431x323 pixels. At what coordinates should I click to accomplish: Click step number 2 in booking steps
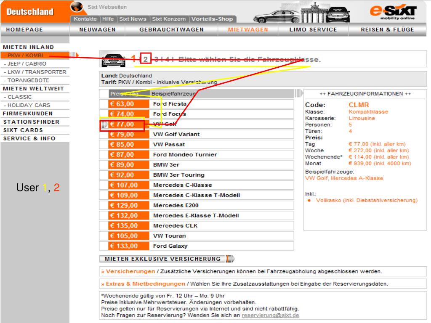146,59
